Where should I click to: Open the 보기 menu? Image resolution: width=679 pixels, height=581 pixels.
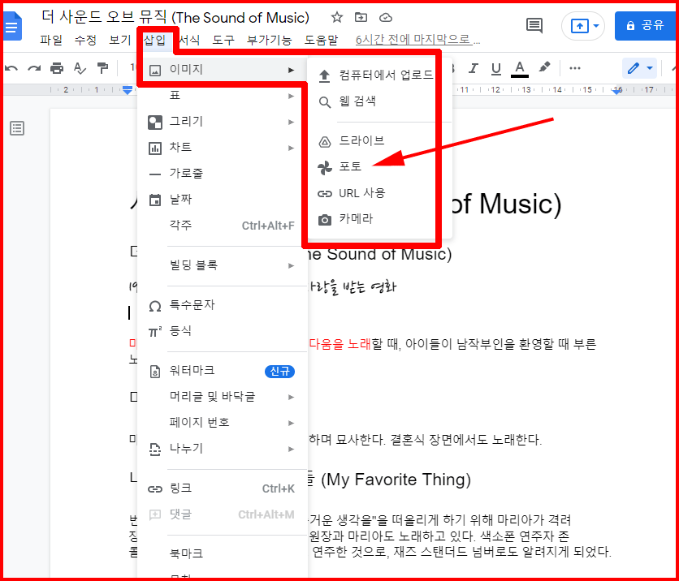[x=120, y=41]
